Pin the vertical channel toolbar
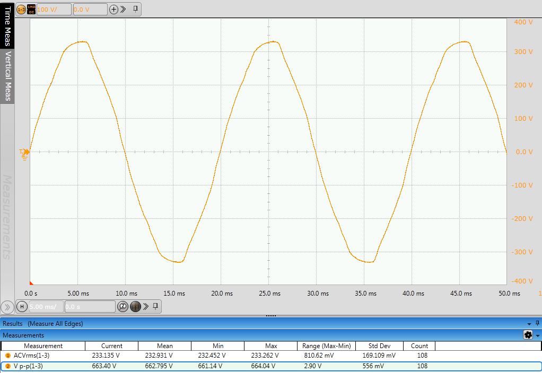 point(136,9)
